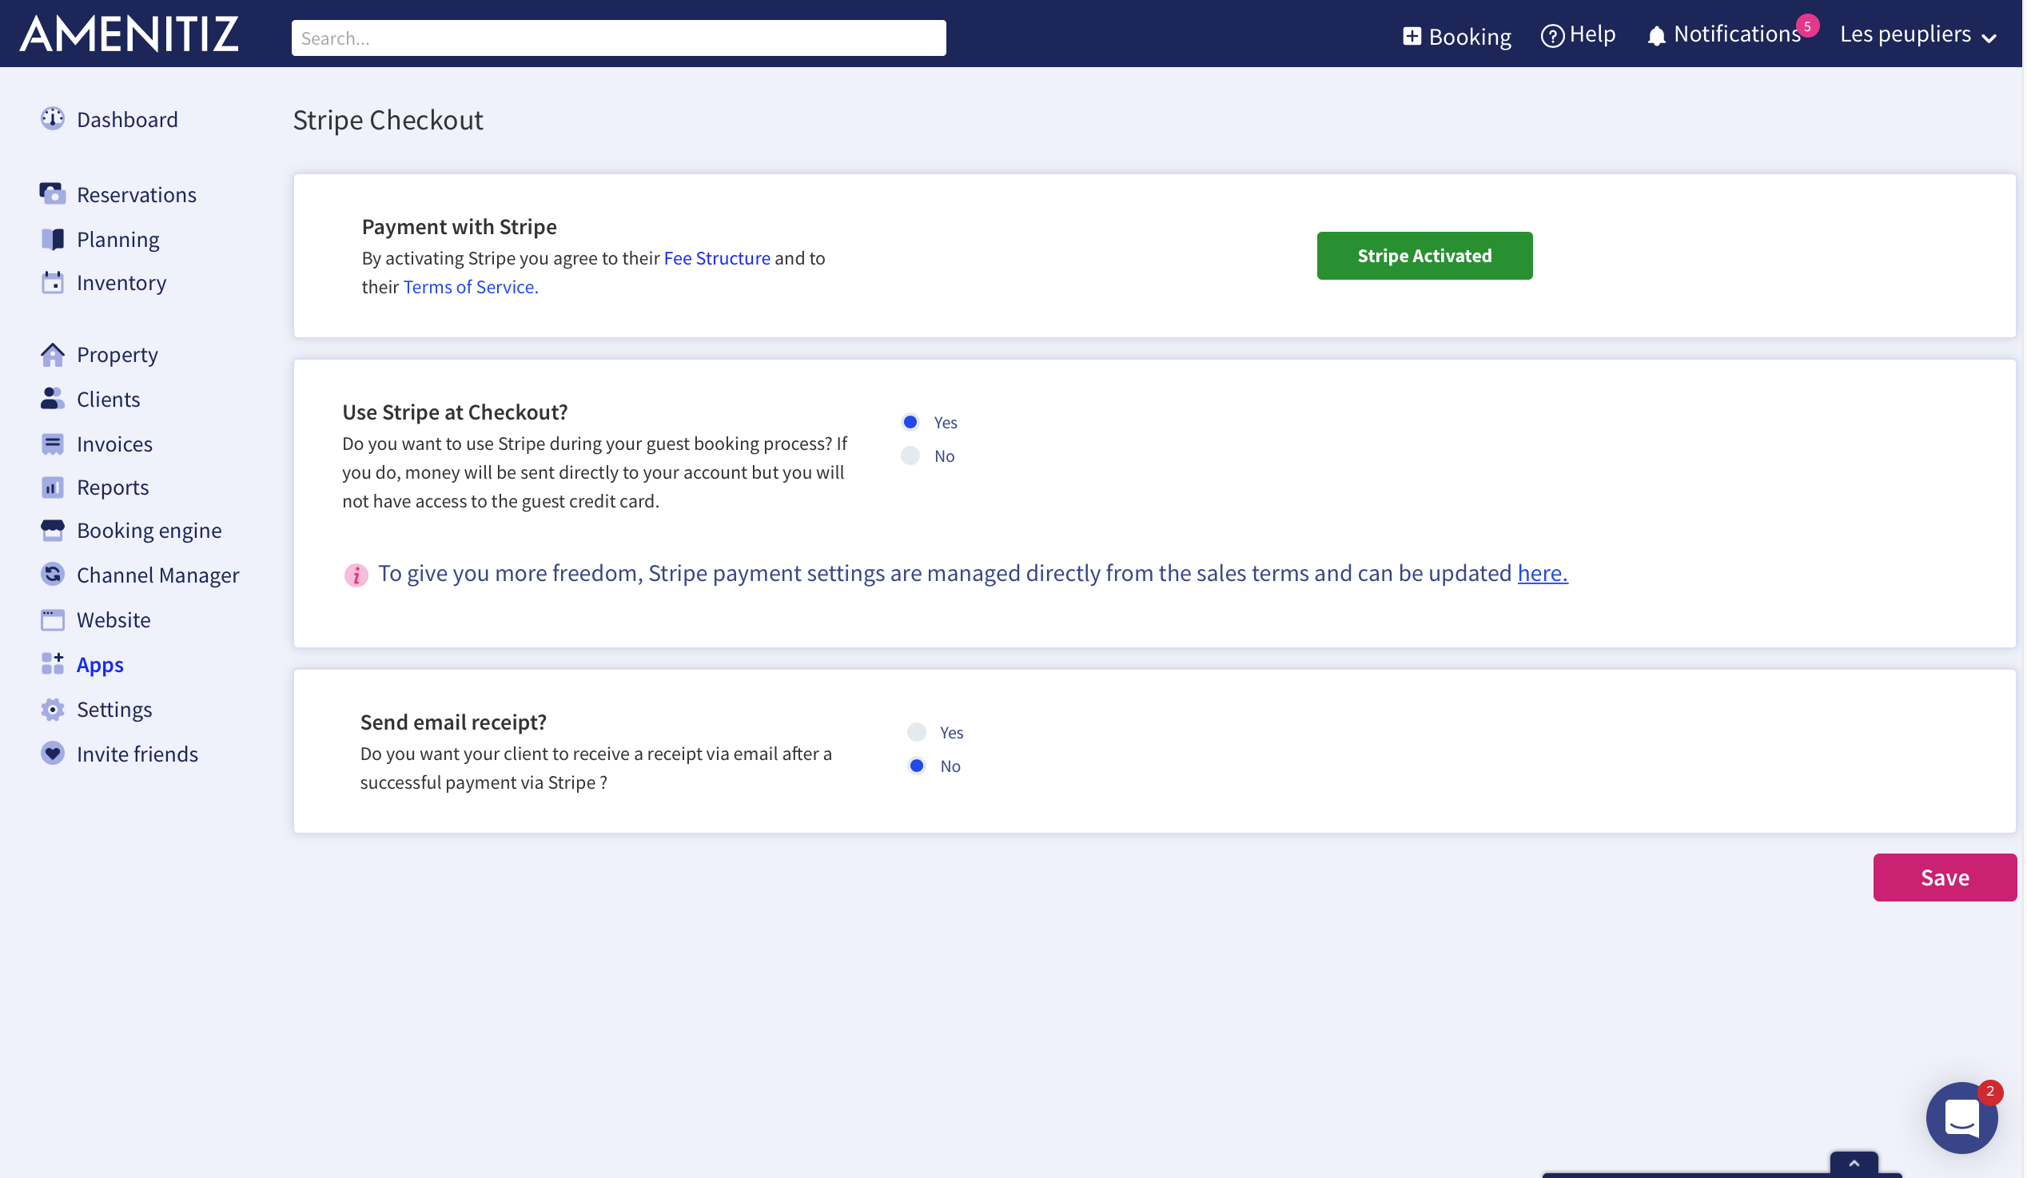Click the AMENITIZ logo
2027x1178 pixels.
pos(129,34)
